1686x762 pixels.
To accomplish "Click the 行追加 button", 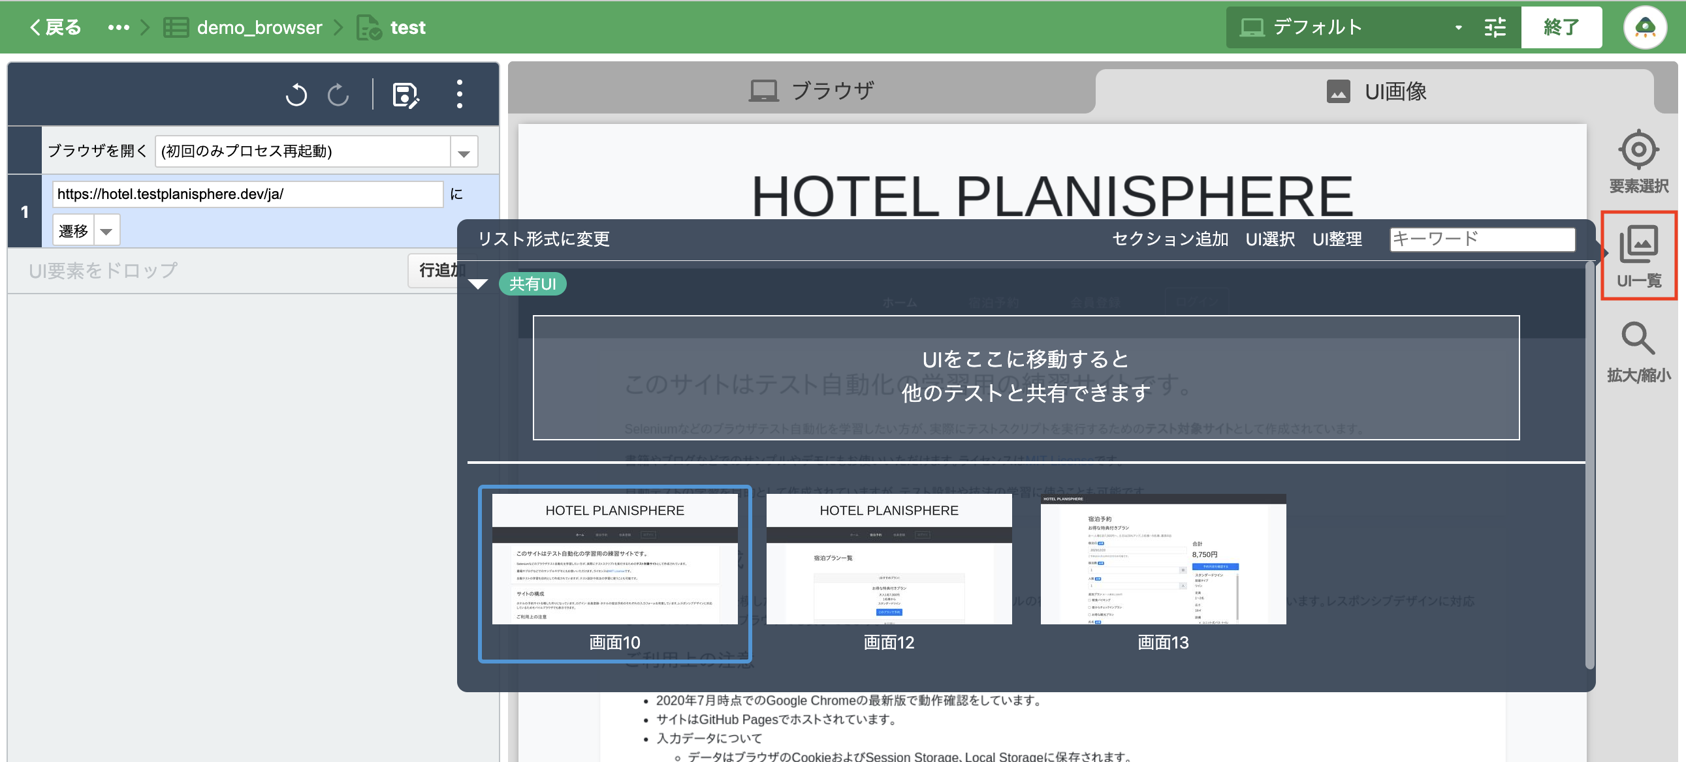I will click(442, 270).
